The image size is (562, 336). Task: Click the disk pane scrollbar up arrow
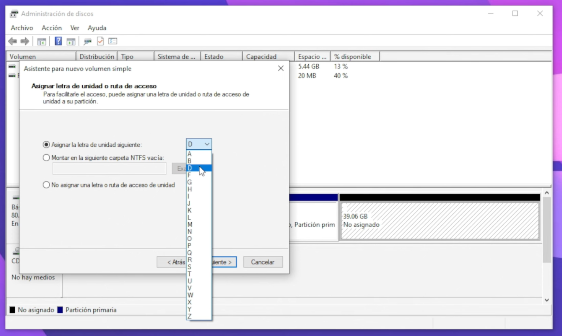click(x=547, y=193)
